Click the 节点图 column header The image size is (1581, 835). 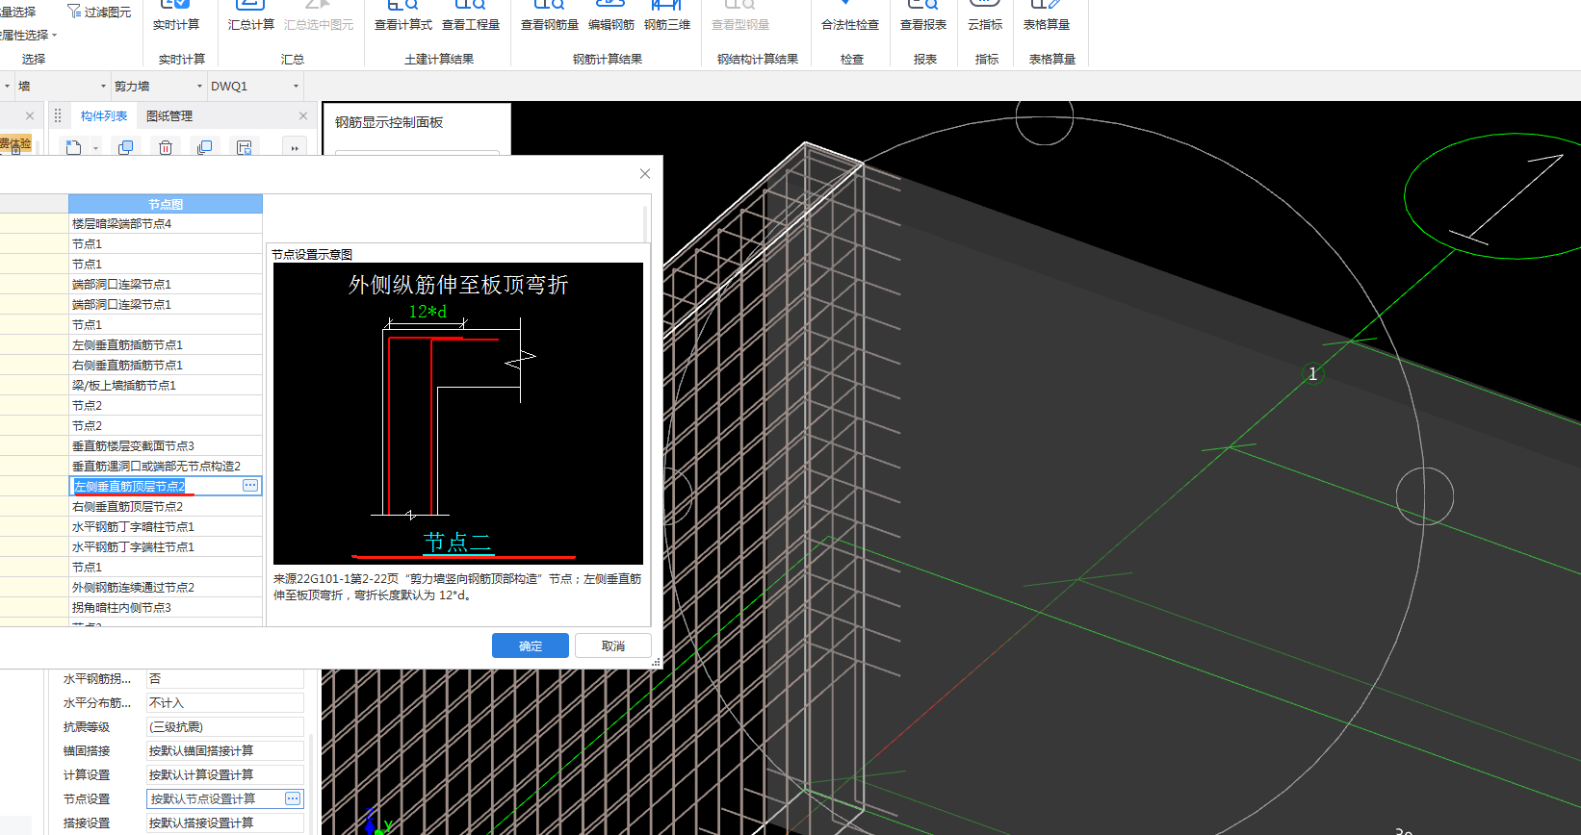(x=166, y=204)
